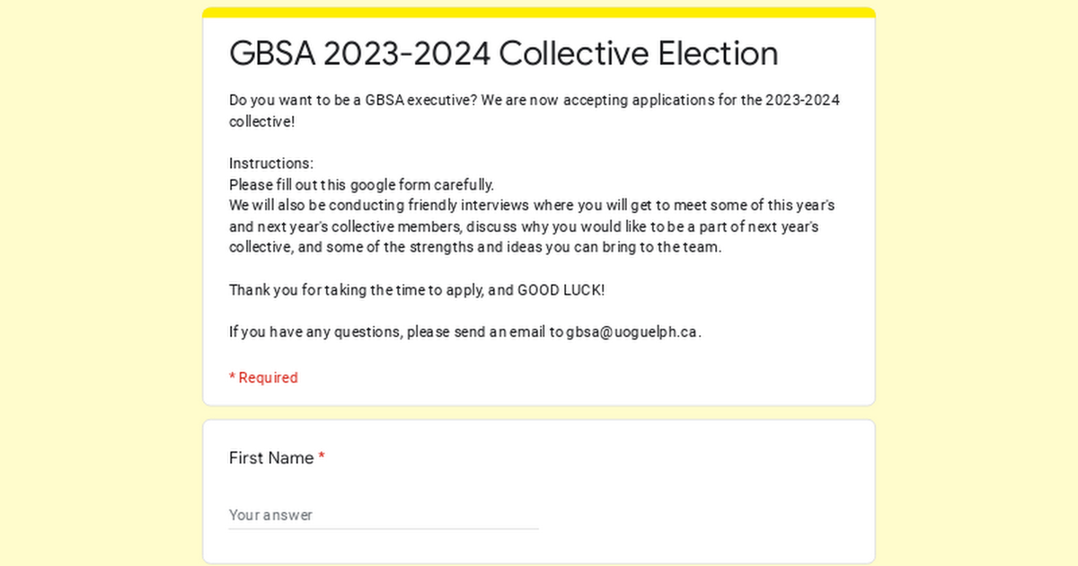Click the "First Name" question label

pos(271,458)
